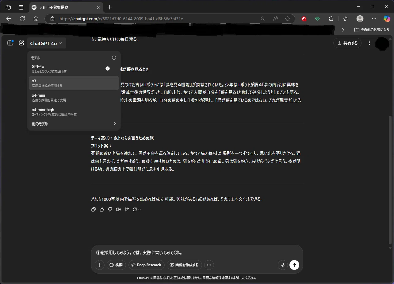
Task: Click the read aloud icon in address bar
Action: click(275, 19)
